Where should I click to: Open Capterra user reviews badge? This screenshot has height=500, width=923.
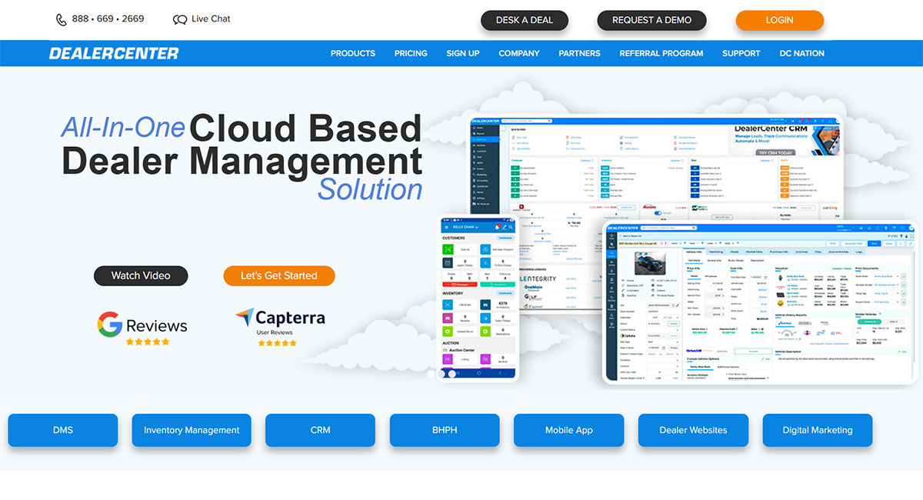tap(280, 327)
